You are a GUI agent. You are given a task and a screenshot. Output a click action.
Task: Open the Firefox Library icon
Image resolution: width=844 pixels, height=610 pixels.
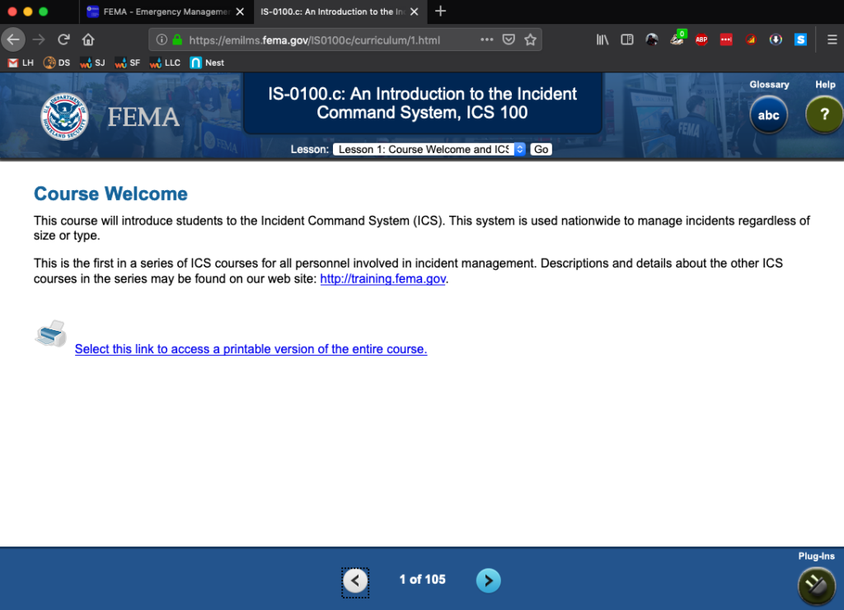coord(603,40)
